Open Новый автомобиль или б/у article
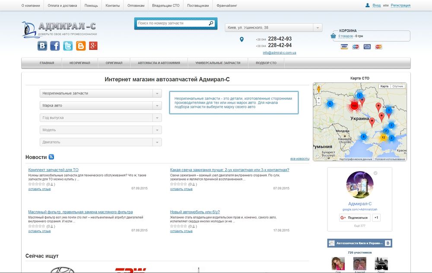Viewport: 432px width, 273px height. pos(195,212)
